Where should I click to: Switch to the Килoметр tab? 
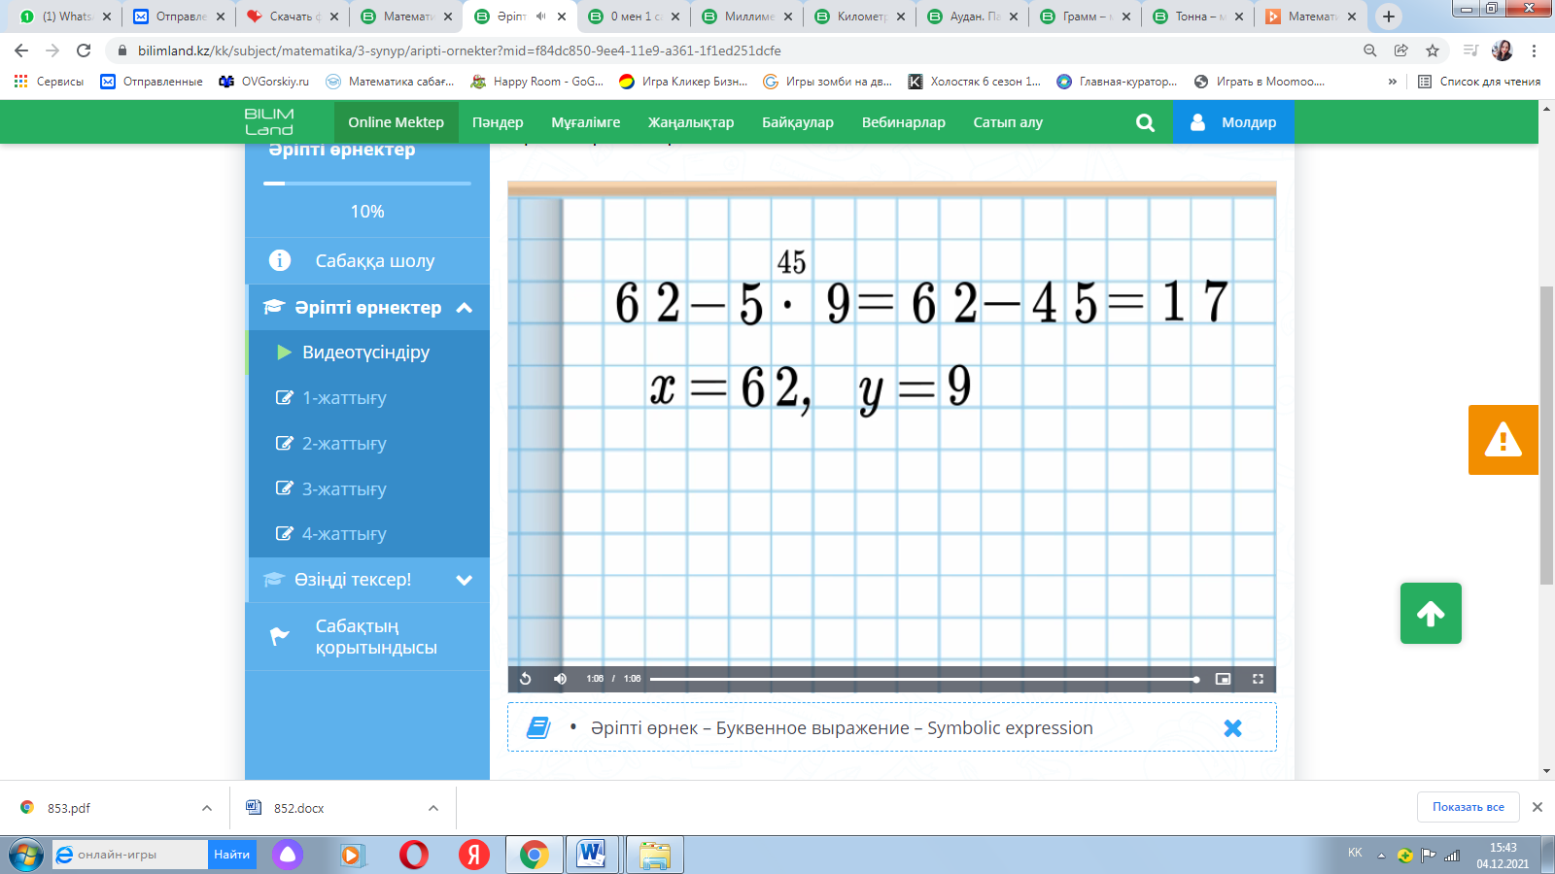pyautogui.click(x=861, y=17)
